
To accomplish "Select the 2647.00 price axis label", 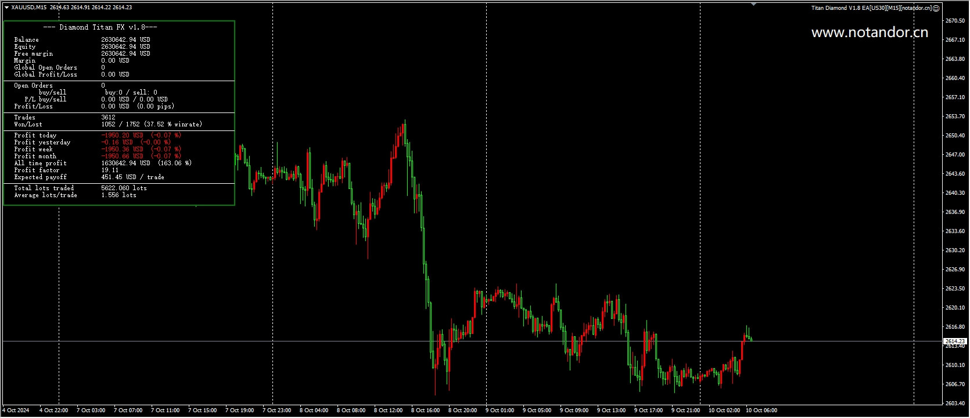I will [955, 155].
